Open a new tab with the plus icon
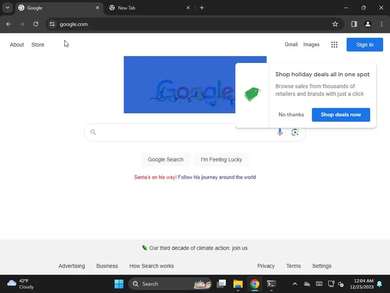The height and width of the screenshot is (293, 390). coord(202,8)
